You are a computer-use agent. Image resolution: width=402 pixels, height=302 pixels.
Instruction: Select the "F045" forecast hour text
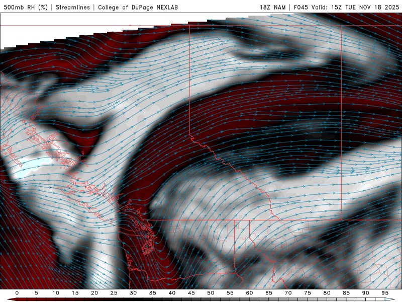(300, 7)
